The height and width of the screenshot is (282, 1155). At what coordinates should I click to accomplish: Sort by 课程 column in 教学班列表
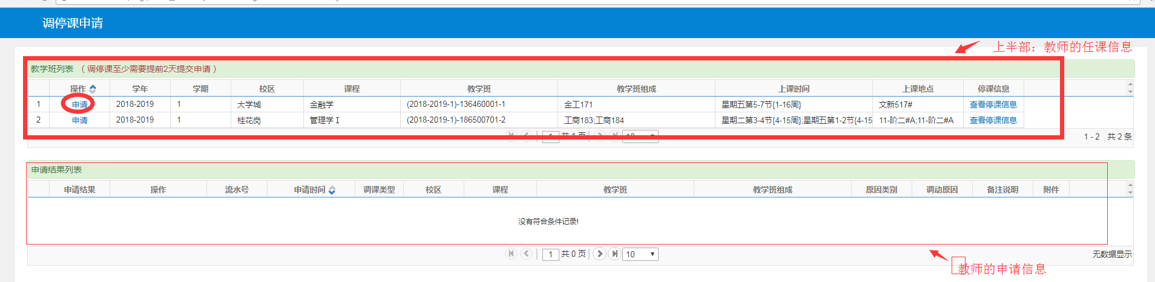coord(352,89)
